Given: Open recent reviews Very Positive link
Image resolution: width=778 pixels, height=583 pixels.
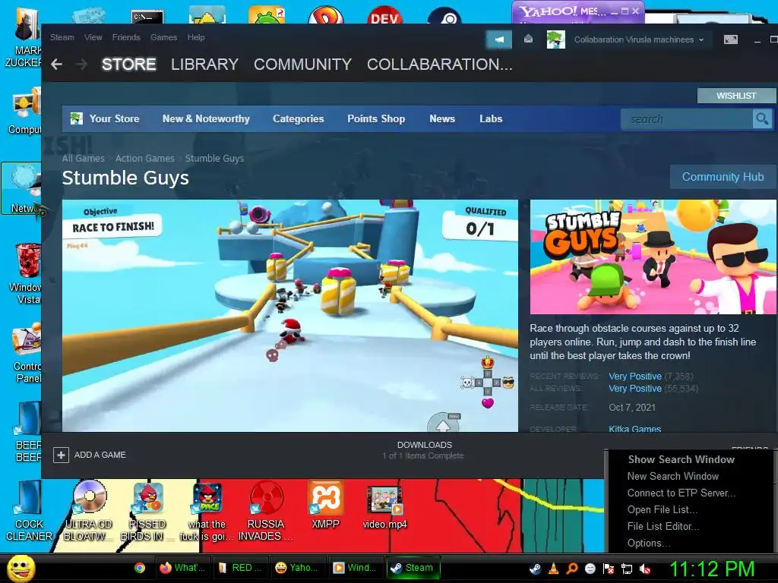Looking at the screenshot, I should [x=635, y=377].
